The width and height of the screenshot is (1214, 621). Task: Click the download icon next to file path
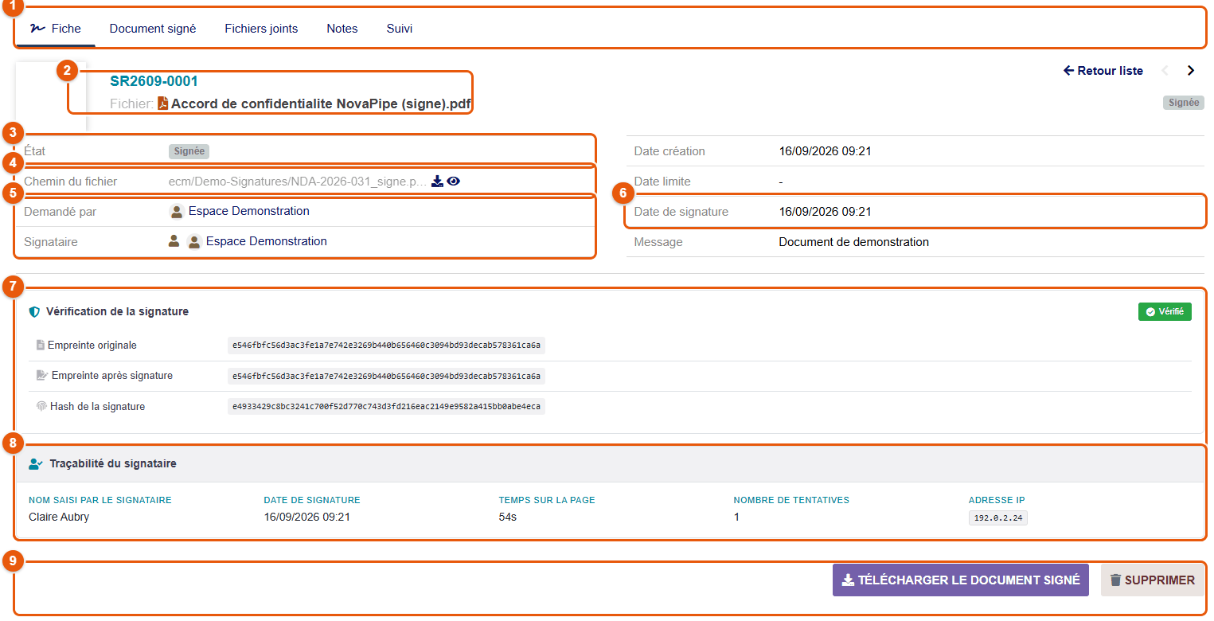437,182
